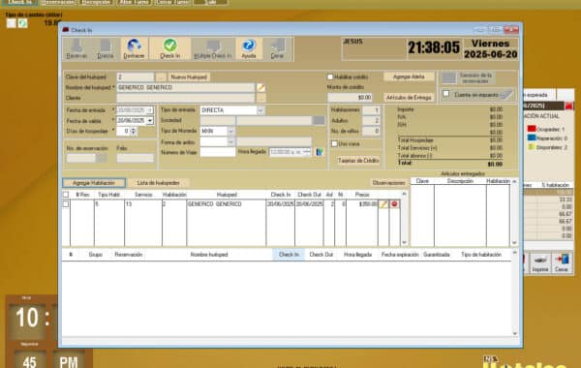Screen dimensions: 581x368
Task: Toggle the Uso casa checkbox
Action: click(x=334, y=143)
